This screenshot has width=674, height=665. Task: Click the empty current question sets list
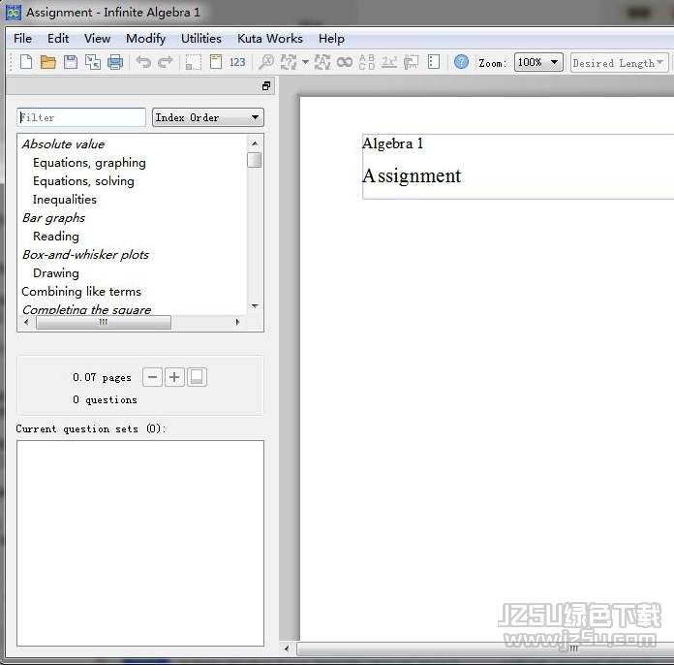tap(140, 543)
